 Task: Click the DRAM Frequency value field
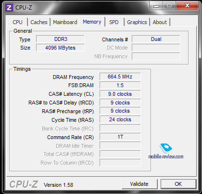120,77
